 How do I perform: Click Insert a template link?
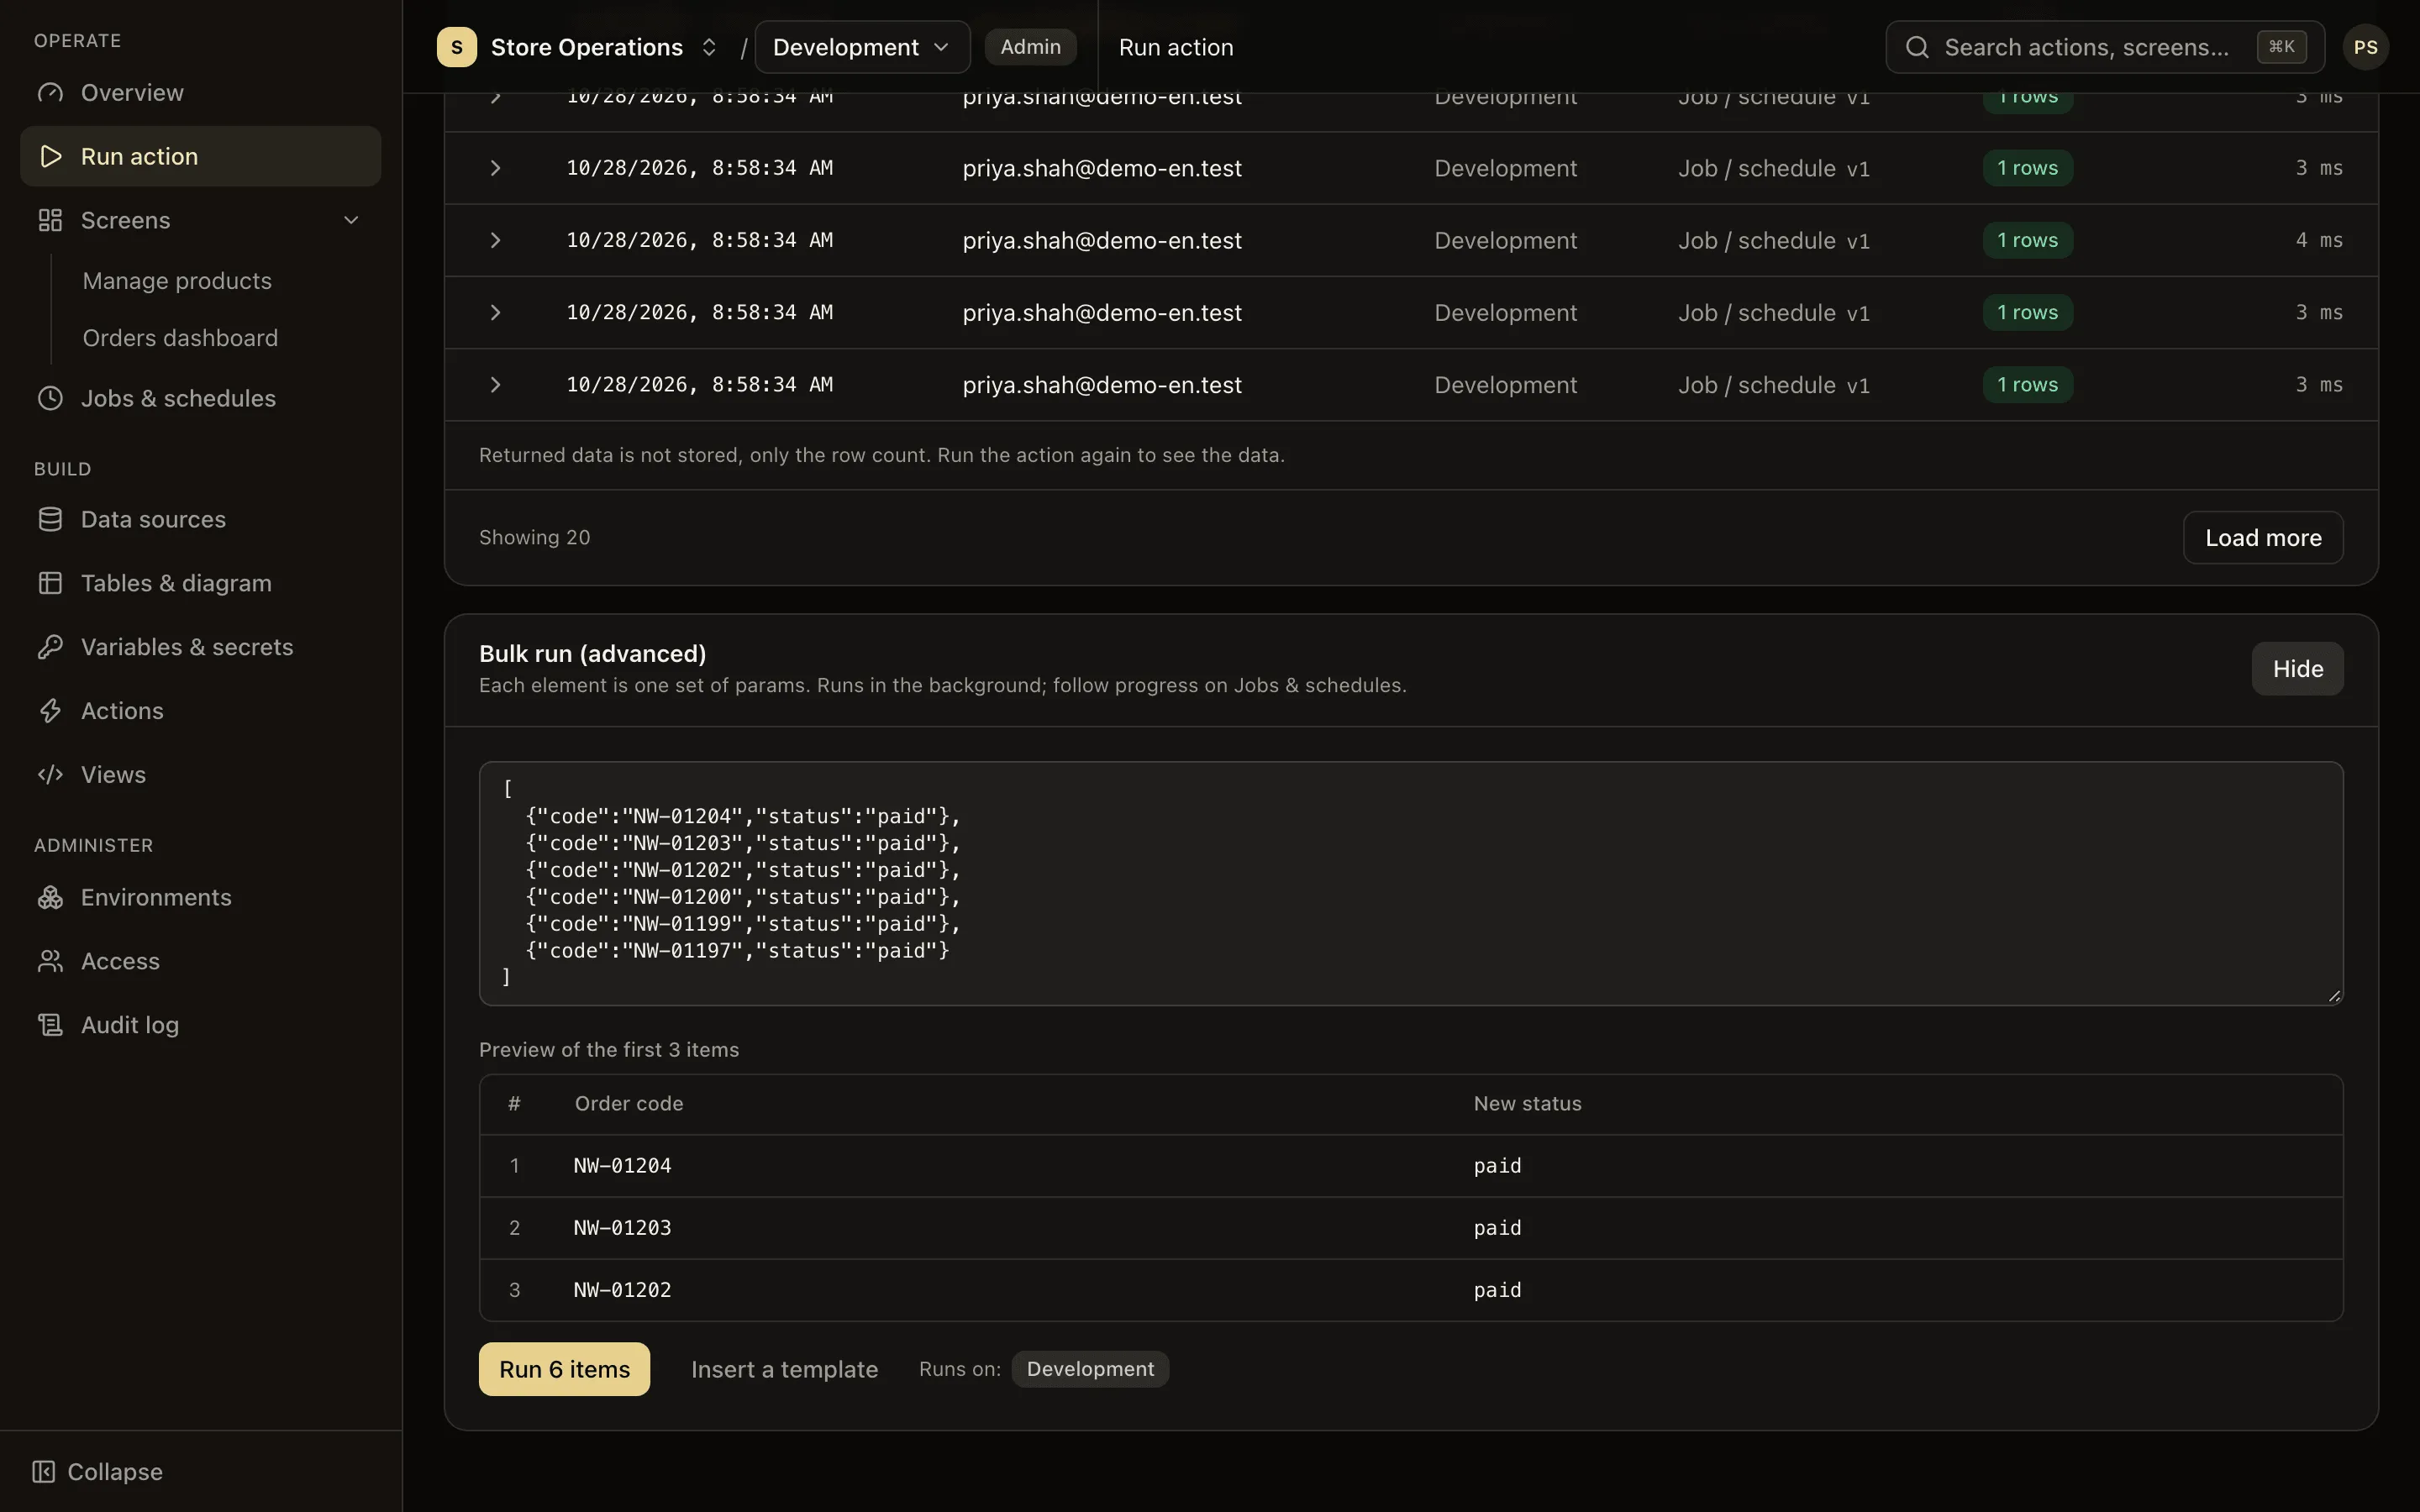click(784, 1369)
